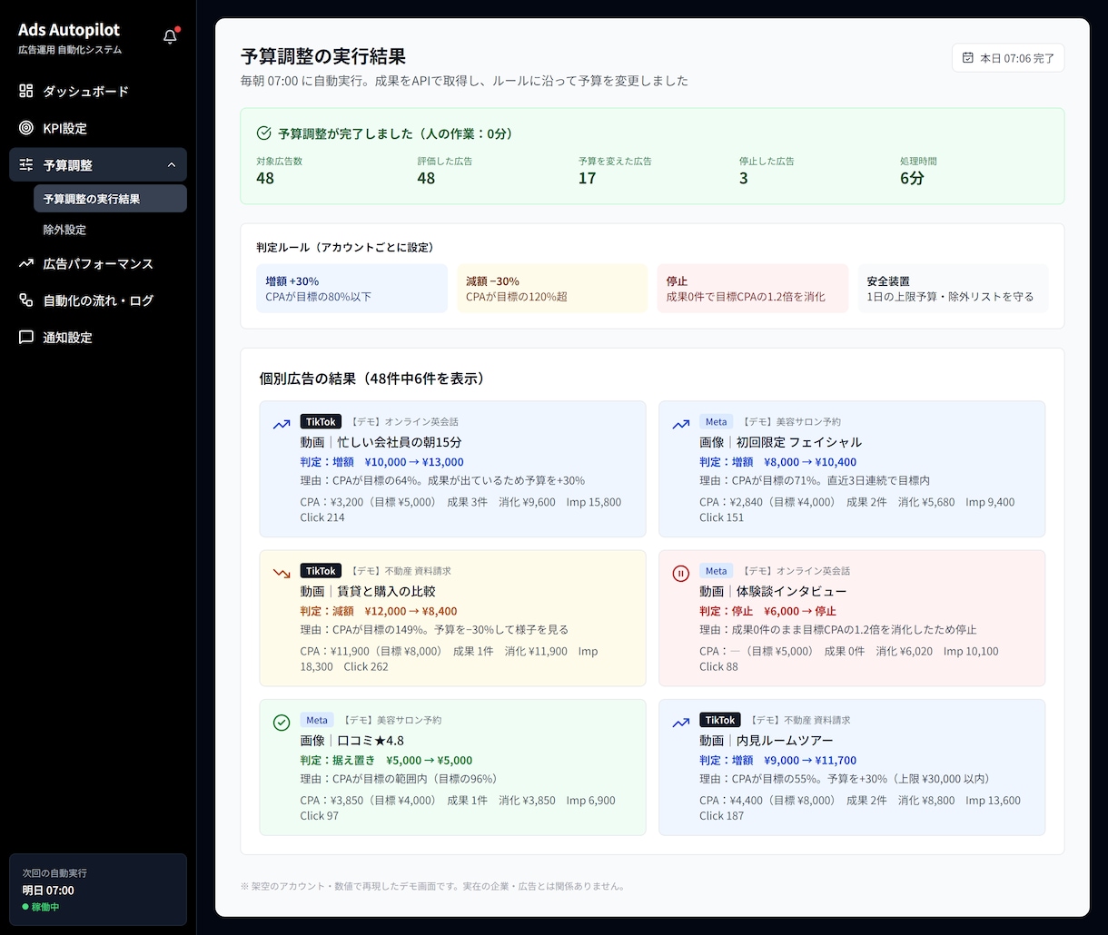This screenshot has width=1108, height=935.
Task: Click 処理時間 value 6分
Action: (912, 178)
